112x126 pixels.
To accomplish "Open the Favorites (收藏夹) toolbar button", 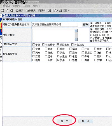I will (x=31, y=11).
